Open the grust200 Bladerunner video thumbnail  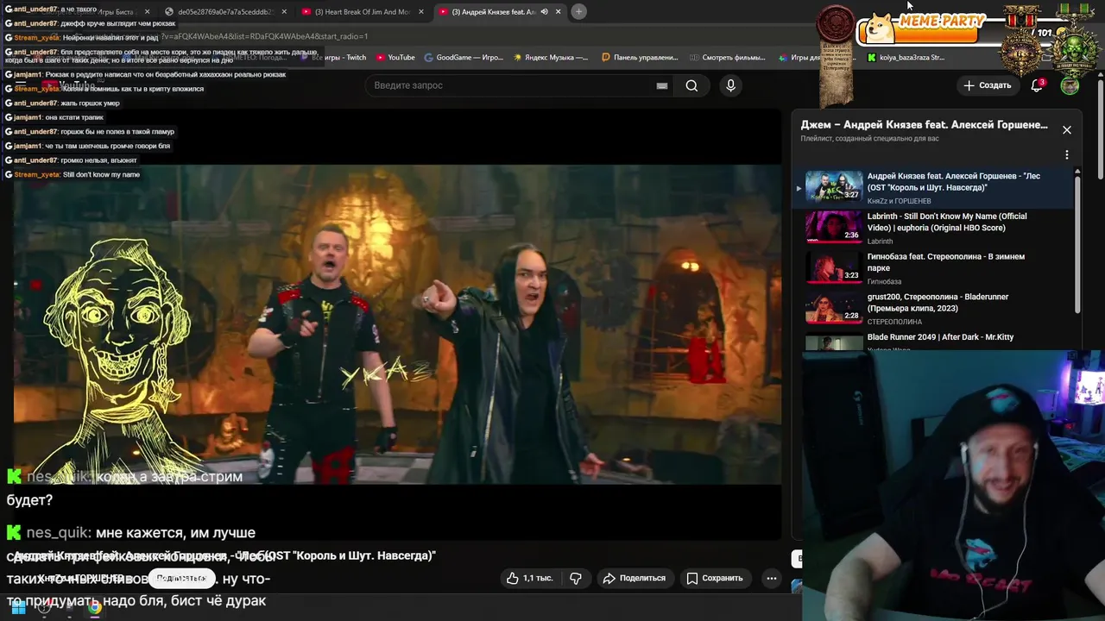pyautogui.click(x=834, y=307)
